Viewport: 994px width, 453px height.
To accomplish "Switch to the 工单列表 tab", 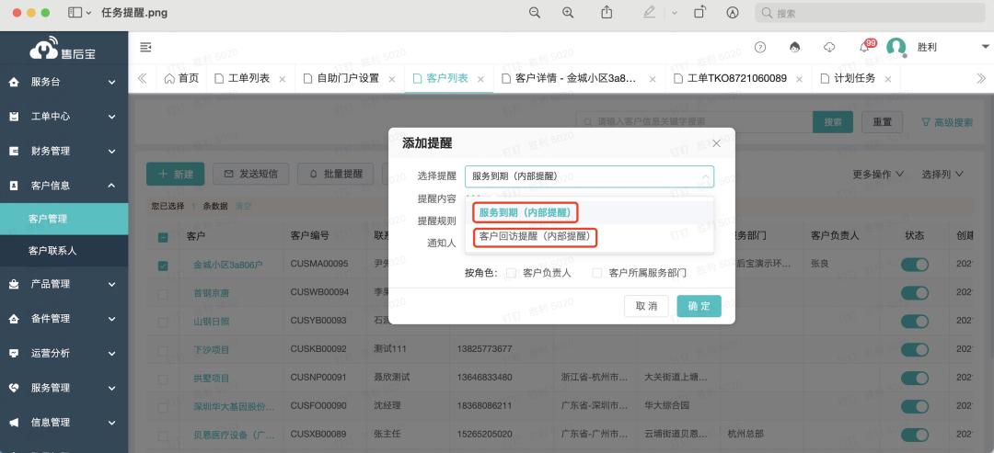I will coord(248,79).
